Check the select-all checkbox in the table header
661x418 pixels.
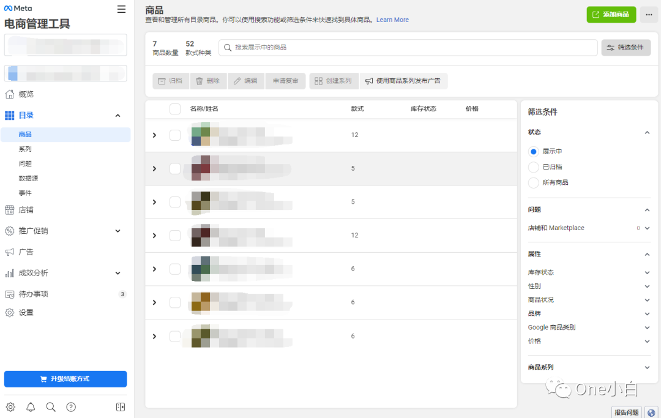[x=174, y=108]
